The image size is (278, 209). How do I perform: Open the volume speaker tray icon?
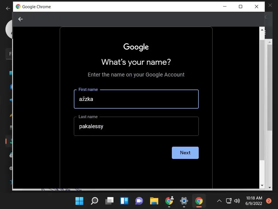point(237,201)
